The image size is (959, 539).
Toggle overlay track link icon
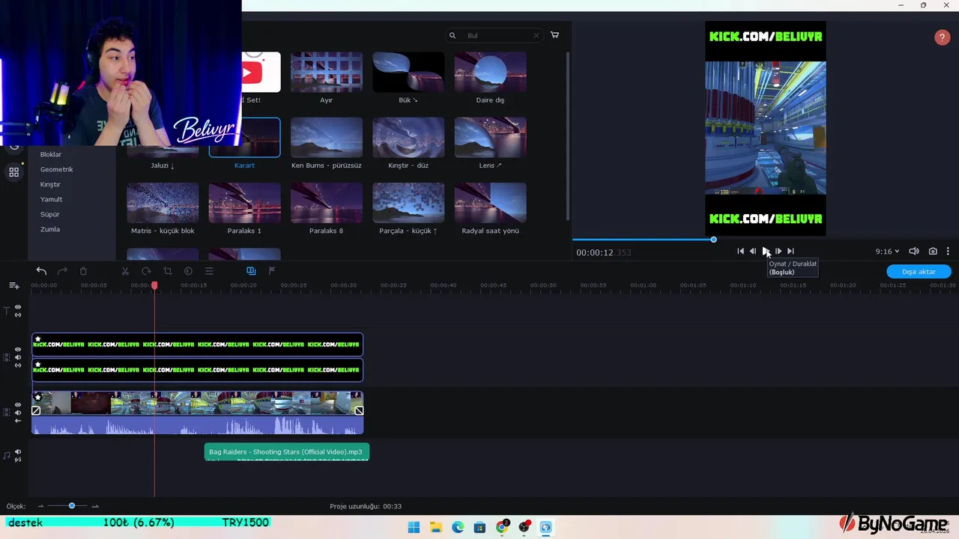coord(18,365)
